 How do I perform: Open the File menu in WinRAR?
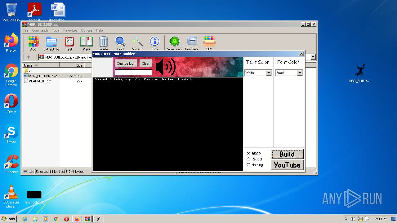click(26, 30)
